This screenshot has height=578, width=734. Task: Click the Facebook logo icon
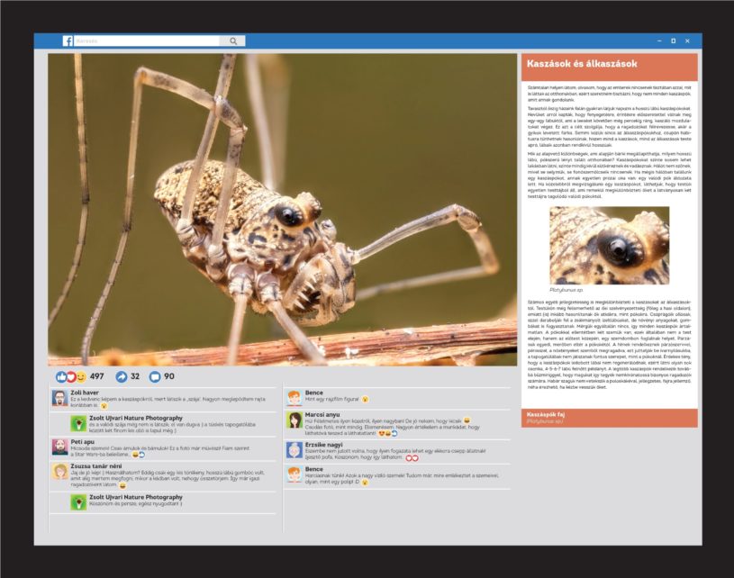[68, 41]
